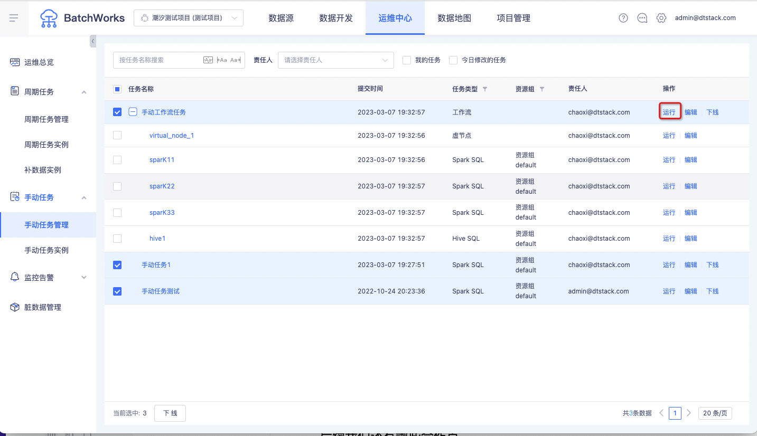Open the 20 条/页 page size dropdown
Screen dimensions: 757x436
point(715,413)
